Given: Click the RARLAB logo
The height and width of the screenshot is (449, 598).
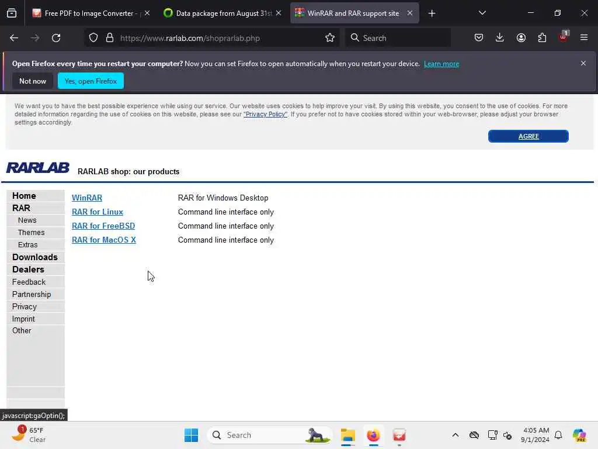Looking at the screenshot, I should (38, 168).
